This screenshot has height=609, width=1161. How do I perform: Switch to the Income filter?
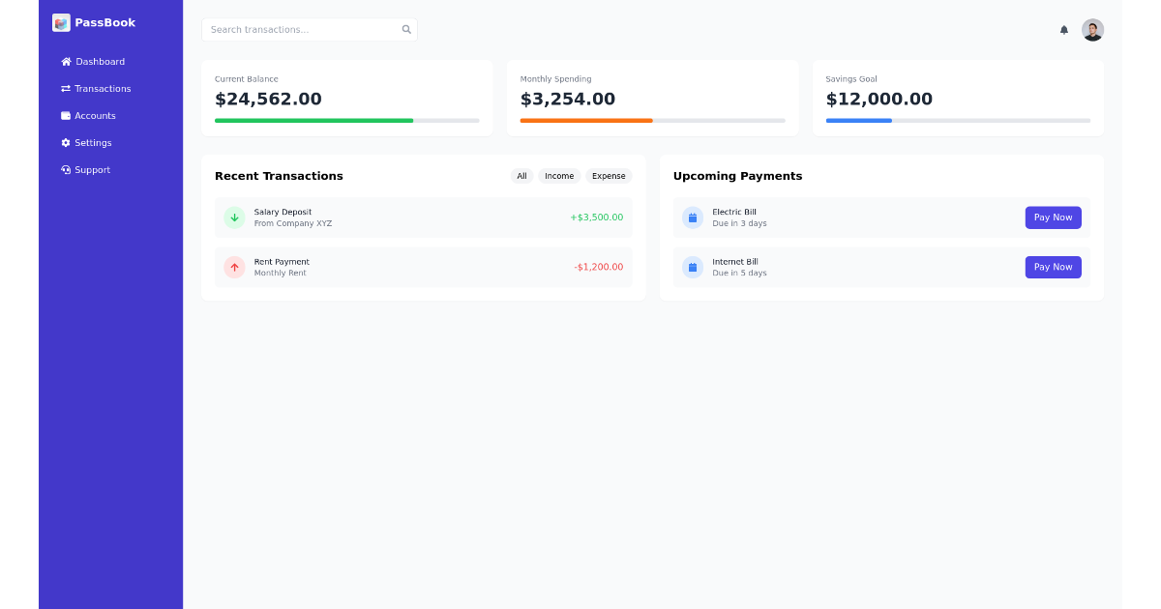pyautogui.click(x=559, y=176)
